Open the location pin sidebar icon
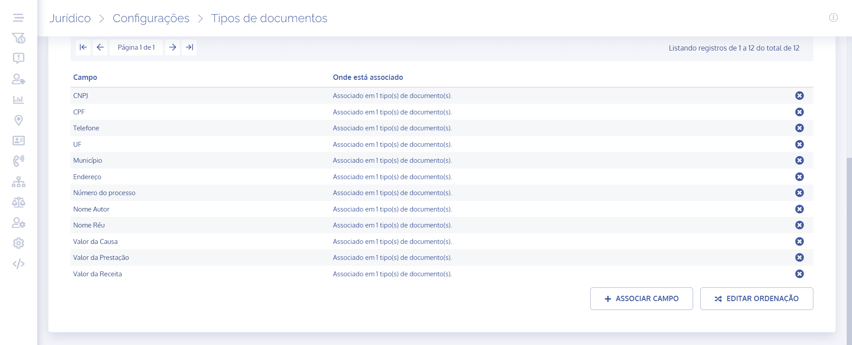The image size is (852, 345). tap(19, 120)
